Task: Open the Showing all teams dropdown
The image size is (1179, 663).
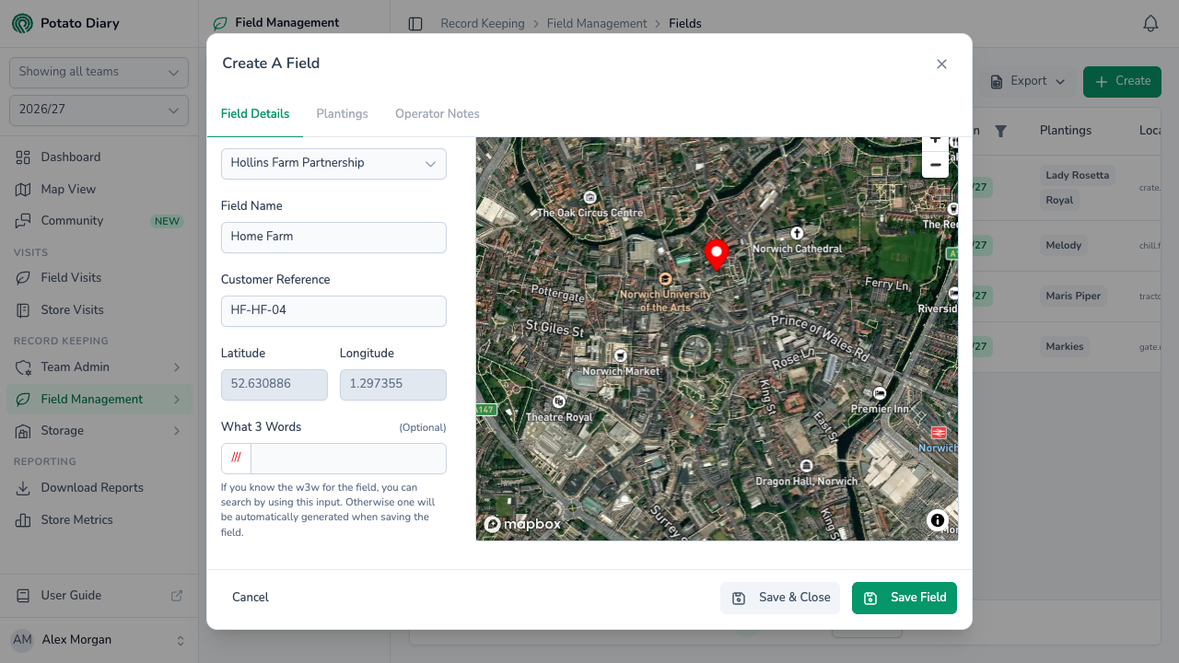Action: [x=99, y=73]
